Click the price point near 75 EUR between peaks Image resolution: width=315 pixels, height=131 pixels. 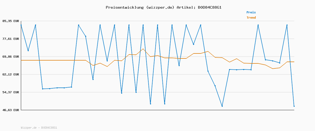pyautogui.click(x=193, y=44)
